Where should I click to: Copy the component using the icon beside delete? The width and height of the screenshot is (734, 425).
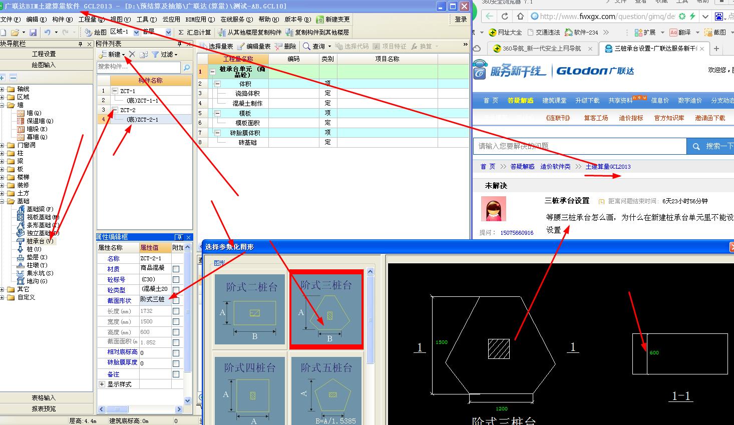[144, 54]
